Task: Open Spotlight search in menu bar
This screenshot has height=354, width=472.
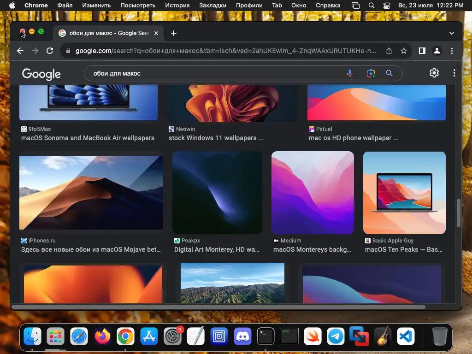Action: pyautogui.click(x=372, y=6)
